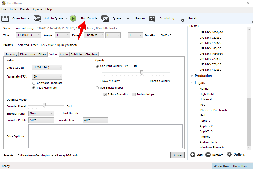Open the Encoder Level dropdown
This screenshot has height=169, width=253.
click(95, 120)
